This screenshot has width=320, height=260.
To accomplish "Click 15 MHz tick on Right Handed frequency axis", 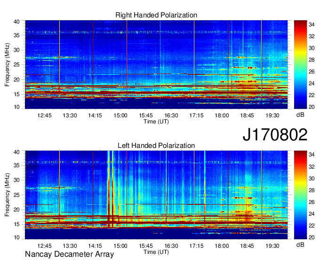I will click(x=17, y=94).
